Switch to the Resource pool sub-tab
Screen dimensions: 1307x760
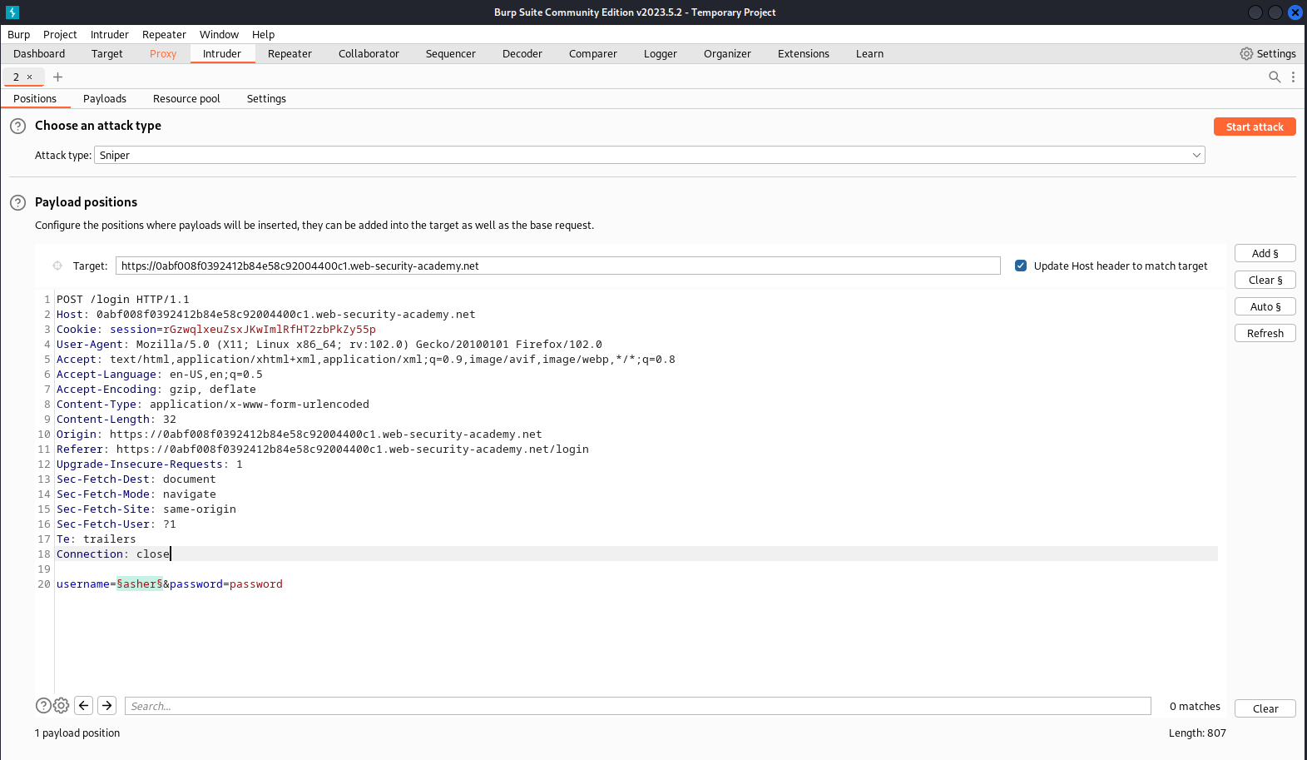coord(186,98)
